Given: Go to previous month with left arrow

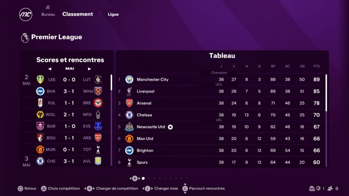Looking at the screenshot, I should [50, 69].
